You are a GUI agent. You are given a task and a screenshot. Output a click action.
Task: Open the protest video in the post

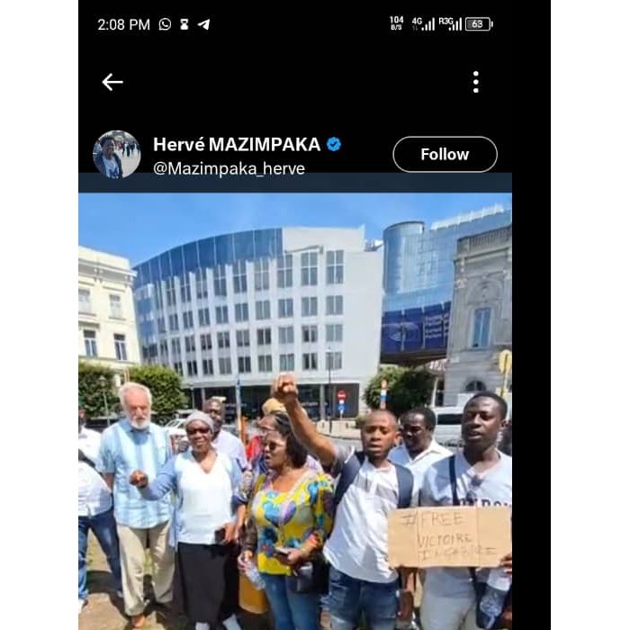click(x=295, y=411)
